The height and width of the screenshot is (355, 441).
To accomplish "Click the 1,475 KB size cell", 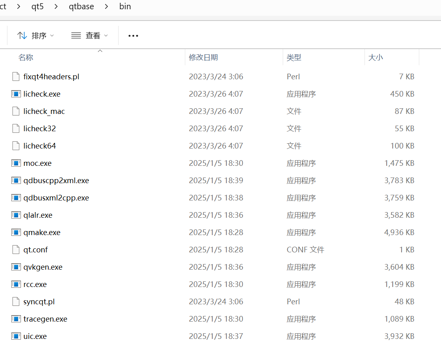I will 399,163.
